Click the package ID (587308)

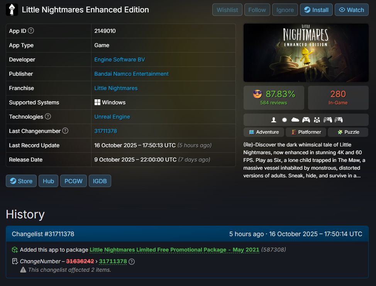click(273, 250)
